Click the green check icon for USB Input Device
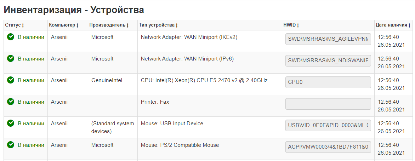415x161 pixels. pos(11,123)
